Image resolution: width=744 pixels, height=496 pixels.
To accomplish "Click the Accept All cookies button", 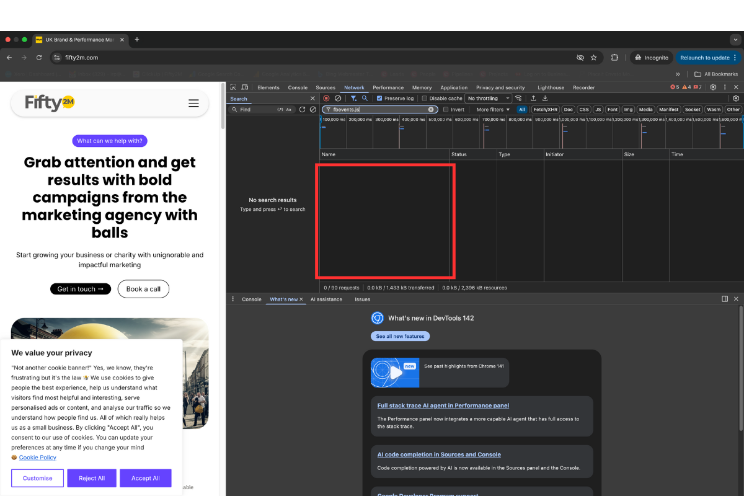I will click(x=146, y=478).
